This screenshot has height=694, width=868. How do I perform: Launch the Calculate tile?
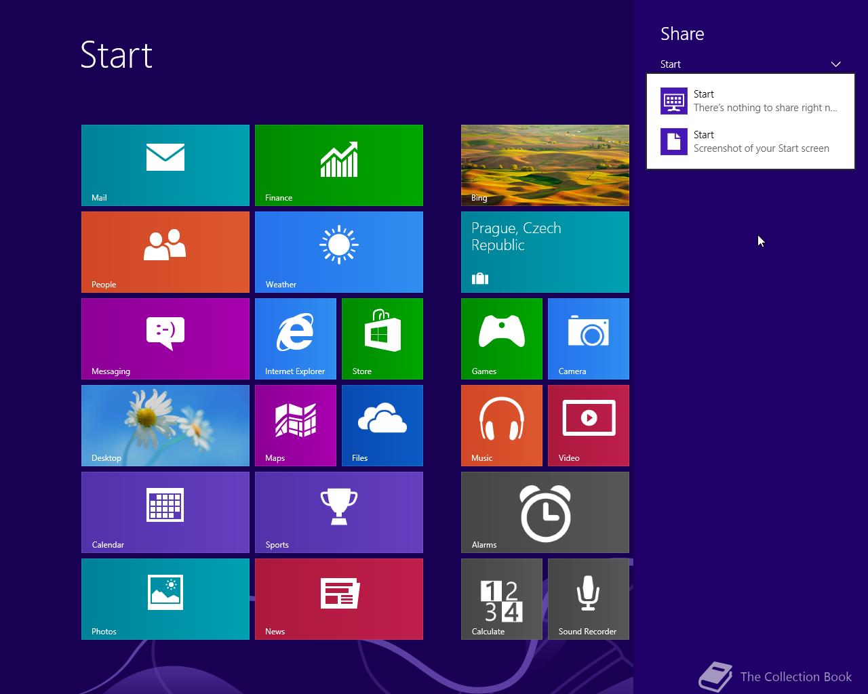(x=502, y=599)
